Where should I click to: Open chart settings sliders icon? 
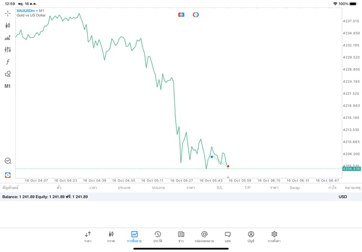[8, 50]
